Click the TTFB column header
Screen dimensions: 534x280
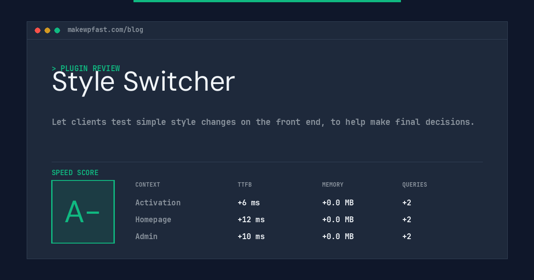click(x=245, y=185)
